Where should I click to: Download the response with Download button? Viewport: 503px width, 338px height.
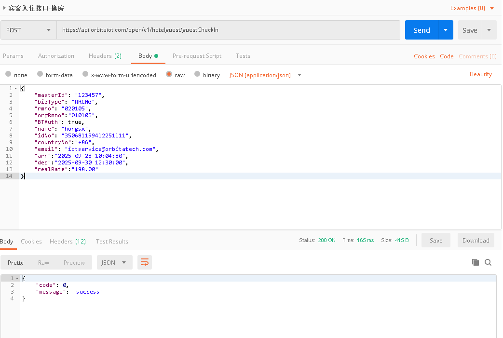click(x=476, y=241)
